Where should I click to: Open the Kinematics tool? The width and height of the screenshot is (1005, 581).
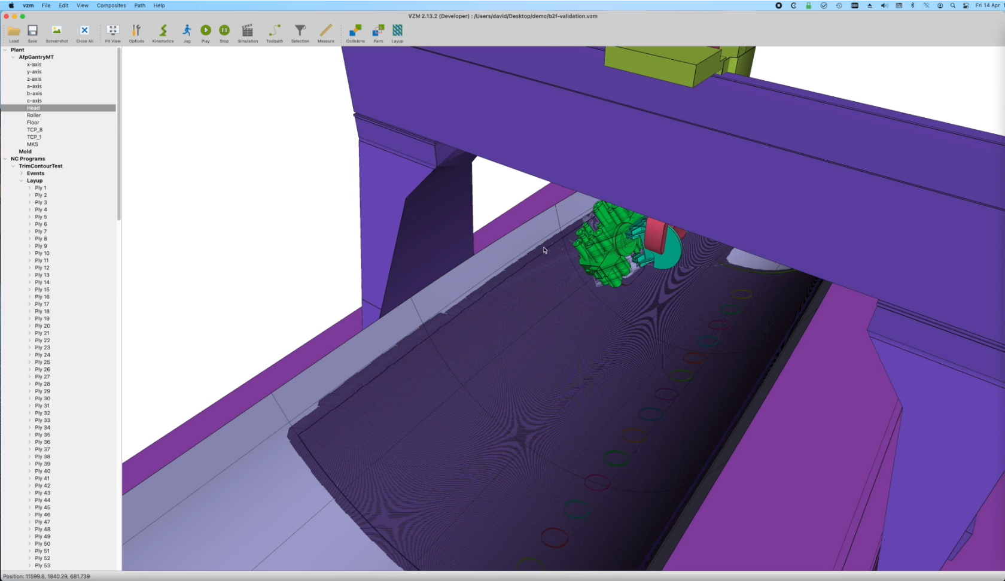(163, 31)
